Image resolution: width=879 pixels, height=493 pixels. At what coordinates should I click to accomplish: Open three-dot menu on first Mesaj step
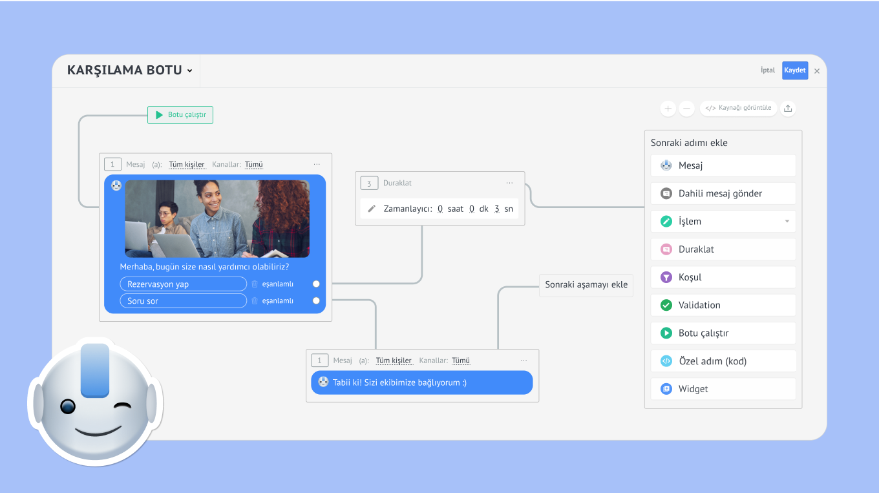click(317, 164)
